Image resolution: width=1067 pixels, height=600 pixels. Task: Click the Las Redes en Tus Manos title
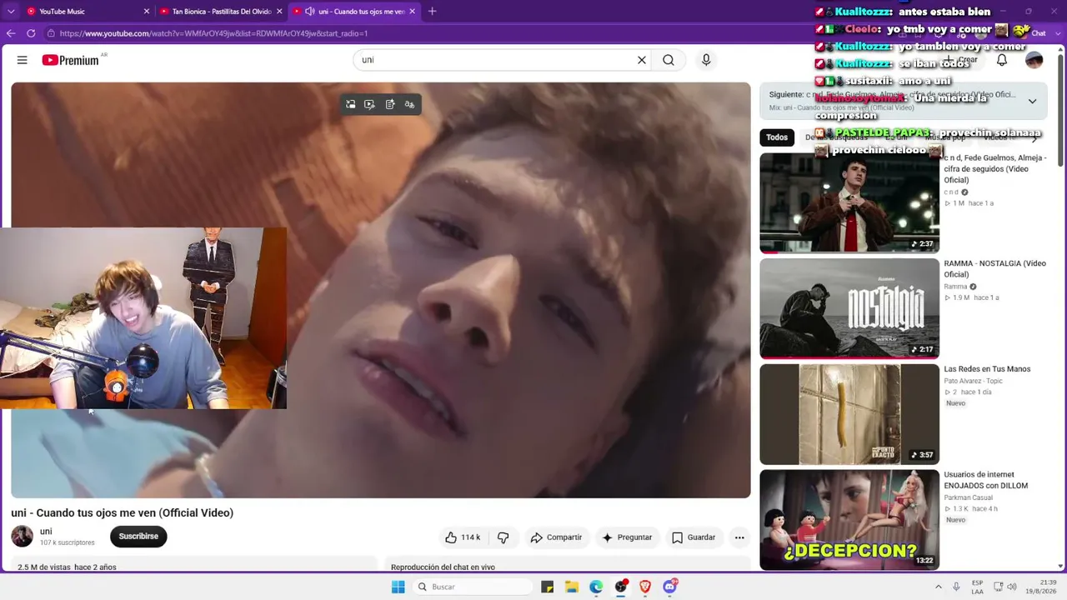(x=987, y=369)
